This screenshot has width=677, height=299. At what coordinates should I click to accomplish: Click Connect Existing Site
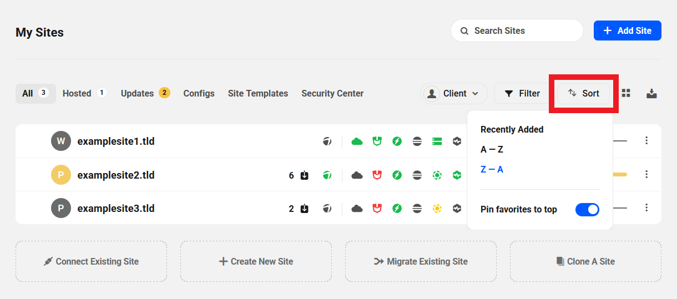coord(91,261)
